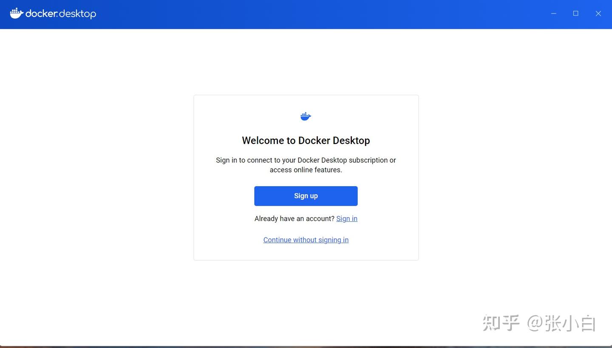Click the 'Sign in to connect' description text
This screenshot has width=612, height=348.
tap(306, 165)
